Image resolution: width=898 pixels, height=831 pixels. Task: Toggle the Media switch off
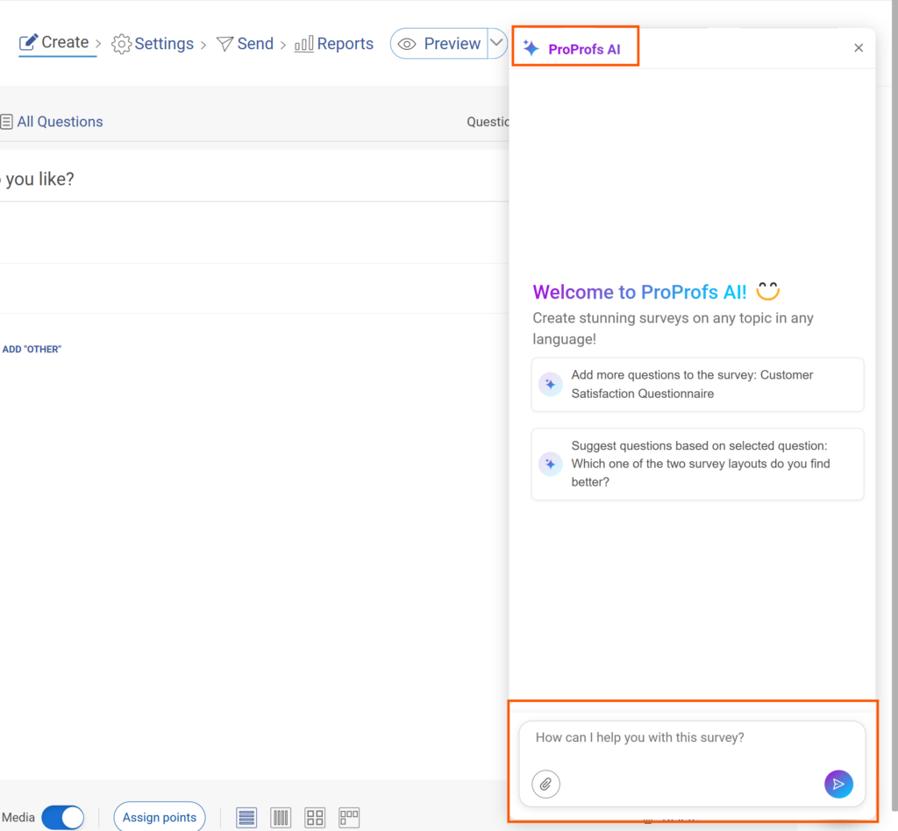point(62,817)
